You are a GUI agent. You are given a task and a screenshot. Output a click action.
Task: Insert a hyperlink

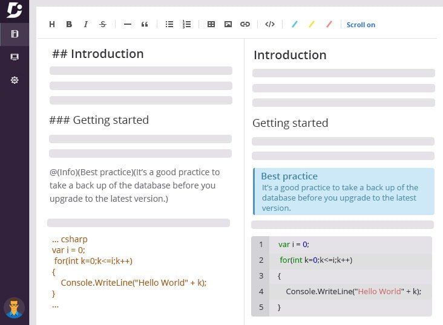[245, 25]
